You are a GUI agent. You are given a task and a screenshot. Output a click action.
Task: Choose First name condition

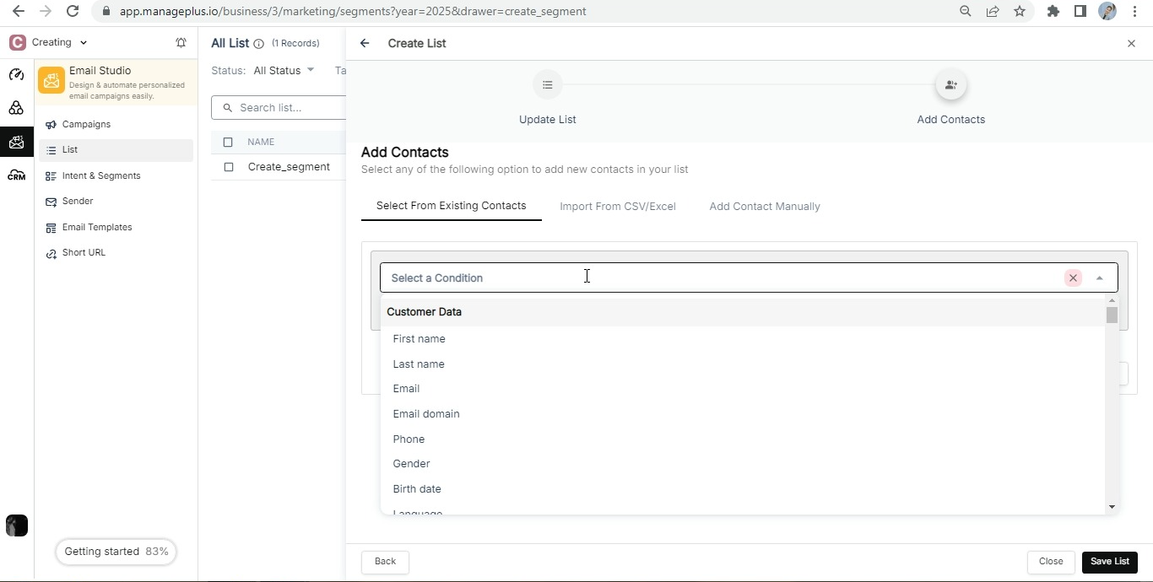pyautogui.click(x=743, y=339)
